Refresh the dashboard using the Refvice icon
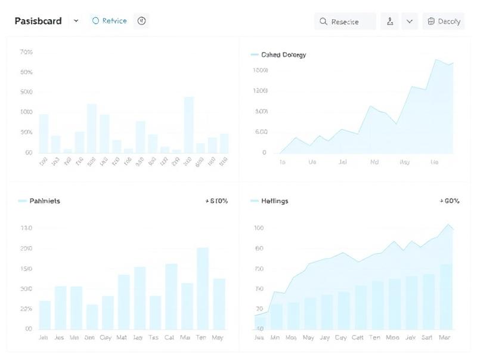The width and height of the screenshot is (477, 363). pos(95,20)
